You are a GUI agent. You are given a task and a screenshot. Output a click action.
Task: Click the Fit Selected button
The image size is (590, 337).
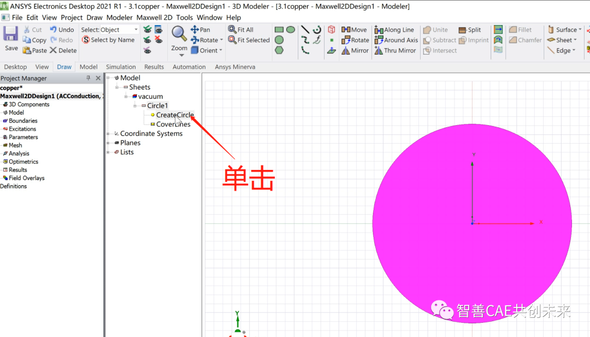coord(249,40)
